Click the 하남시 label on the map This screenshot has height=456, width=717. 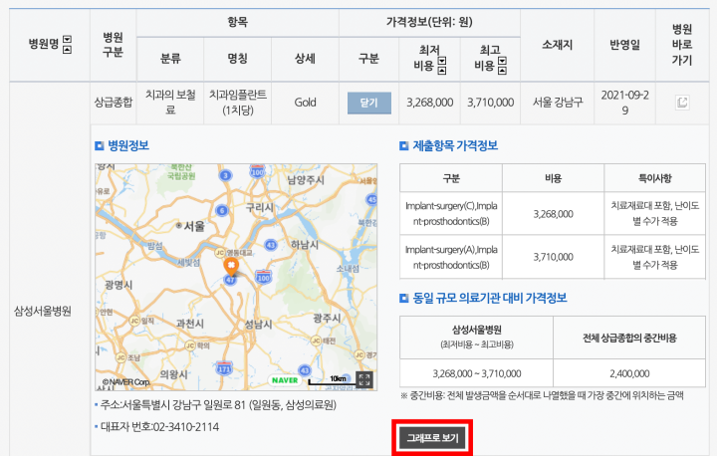[x=305, y=244]
